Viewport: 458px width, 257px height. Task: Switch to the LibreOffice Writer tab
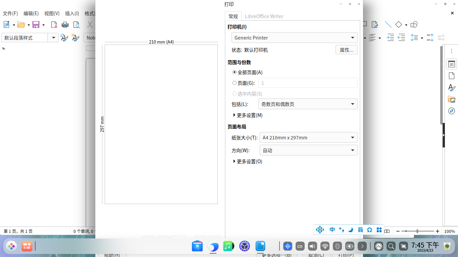coord(265,16)
